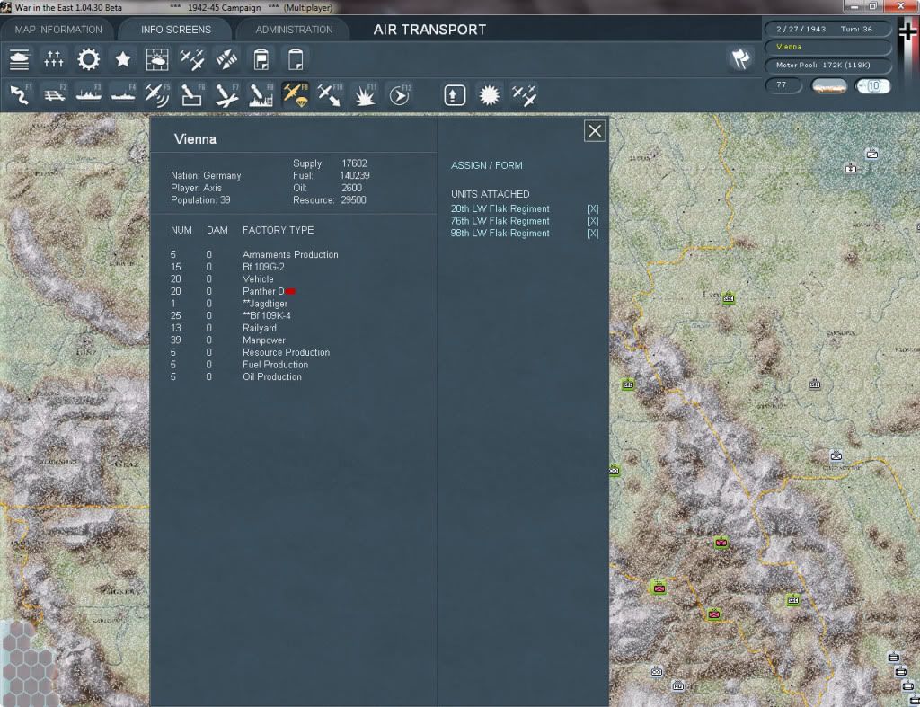
Task: Select F3 naval transport ship icon
Action: click(x=89, y=94)
